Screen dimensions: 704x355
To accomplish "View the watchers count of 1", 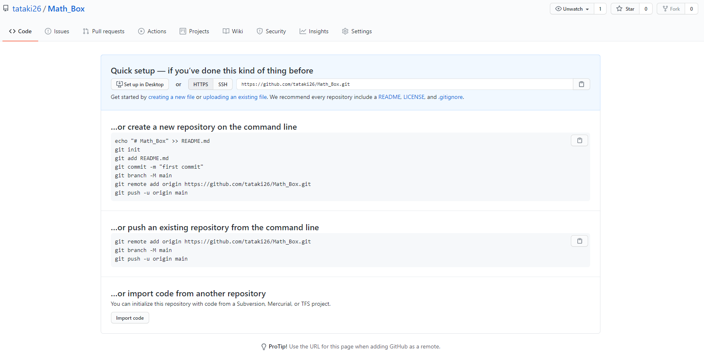I will (600, 9).
